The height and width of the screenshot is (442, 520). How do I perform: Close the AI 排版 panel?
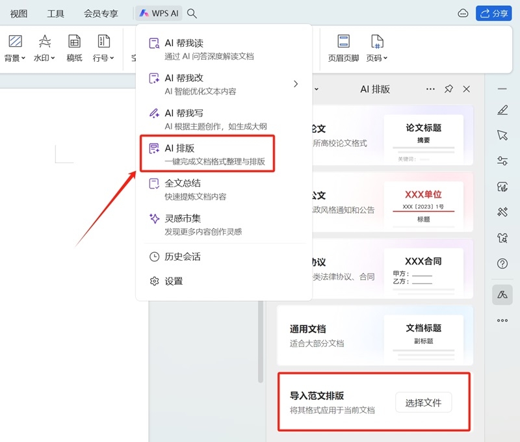pyautogui.click(x=466, y=89)
